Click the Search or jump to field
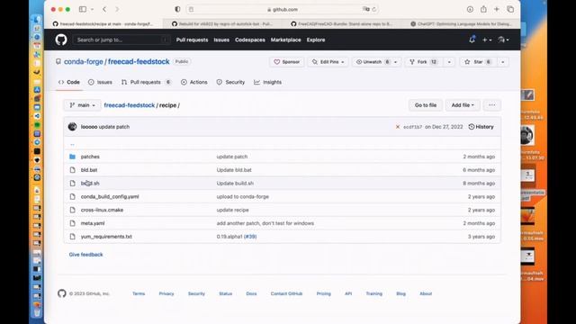 coord(122,40)
